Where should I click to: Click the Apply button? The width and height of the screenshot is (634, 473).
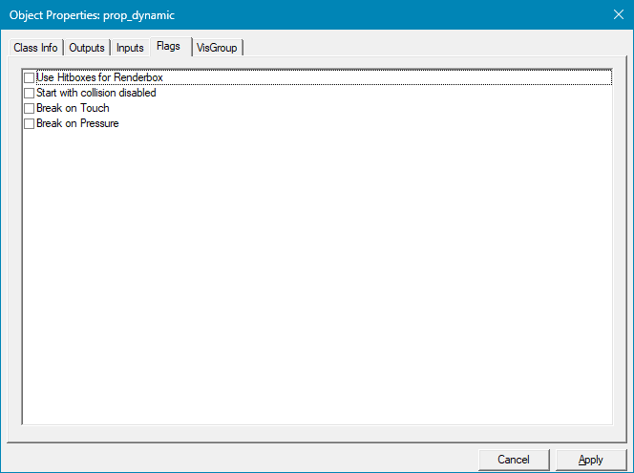click(x=591, y=460)
